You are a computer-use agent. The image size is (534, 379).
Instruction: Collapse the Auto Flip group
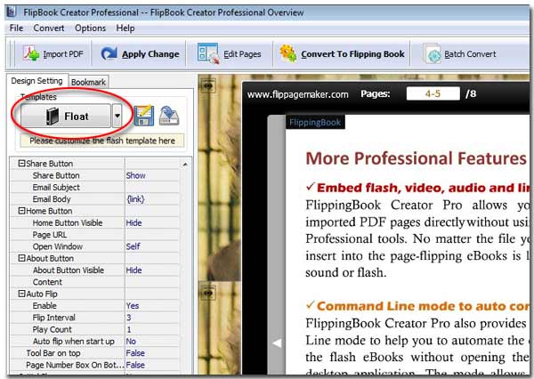pos(21,294)
